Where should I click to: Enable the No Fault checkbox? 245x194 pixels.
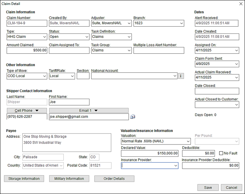pos(221,153)
